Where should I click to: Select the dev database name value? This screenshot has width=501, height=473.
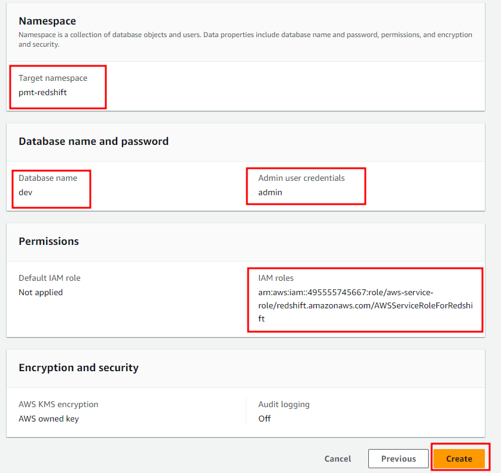coord(26,192)
